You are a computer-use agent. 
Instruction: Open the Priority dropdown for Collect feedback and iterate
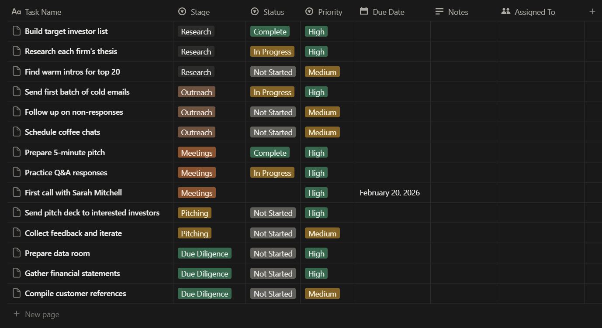[x=322, y=233]
